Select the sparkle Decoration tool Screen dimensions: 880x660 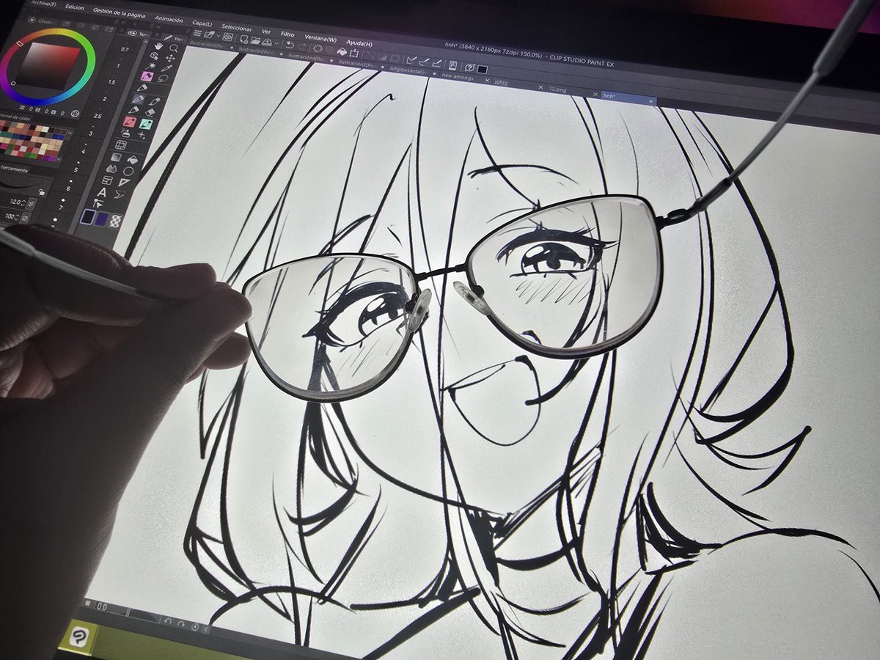142,135
